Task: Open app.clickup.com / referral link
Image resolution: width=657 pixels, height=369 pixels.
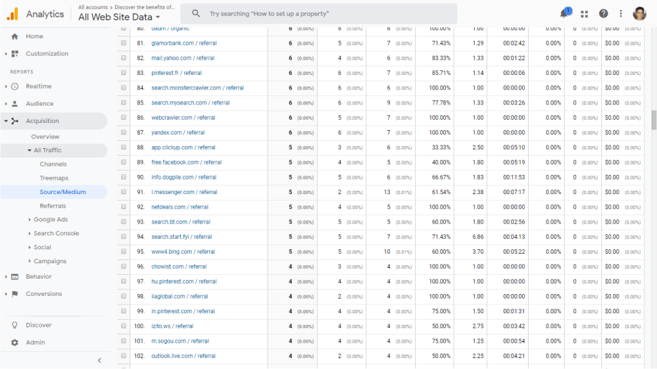Action: (183, 147)
